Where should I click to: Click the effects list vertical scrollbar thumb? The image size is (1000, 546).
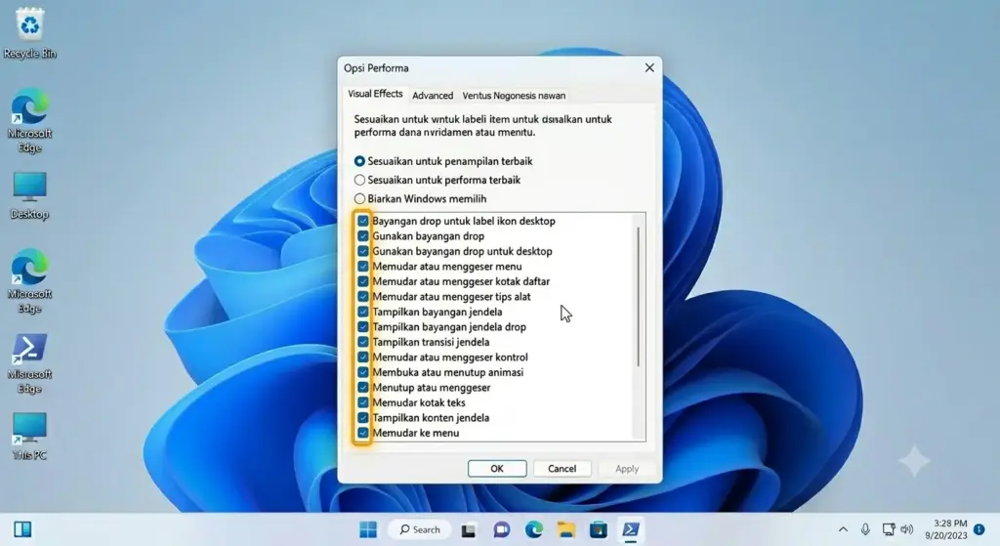[x=638, y=297]
